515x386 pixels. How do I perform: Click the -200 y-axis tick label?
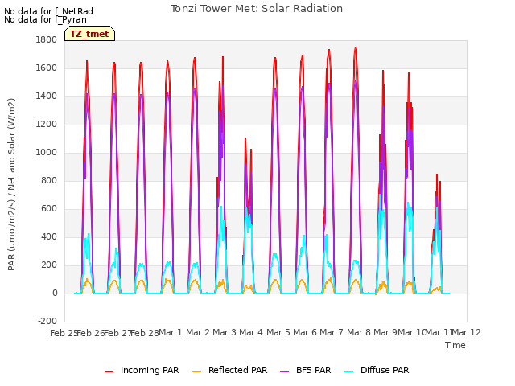point(47,322)
